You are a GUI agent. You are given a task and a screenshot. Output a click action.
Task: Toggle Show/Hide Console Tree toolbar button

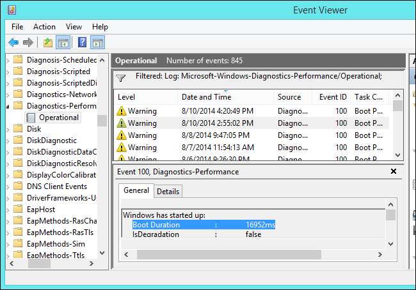pyautogui.click(x=63, y=42)
